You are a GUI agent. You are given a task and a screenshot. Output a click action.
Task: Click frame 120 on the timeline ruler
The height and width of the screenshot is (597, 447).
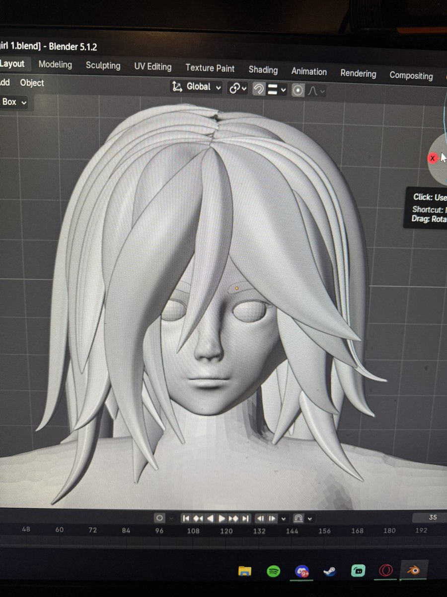pyautogui.click(x=226, y=531)
